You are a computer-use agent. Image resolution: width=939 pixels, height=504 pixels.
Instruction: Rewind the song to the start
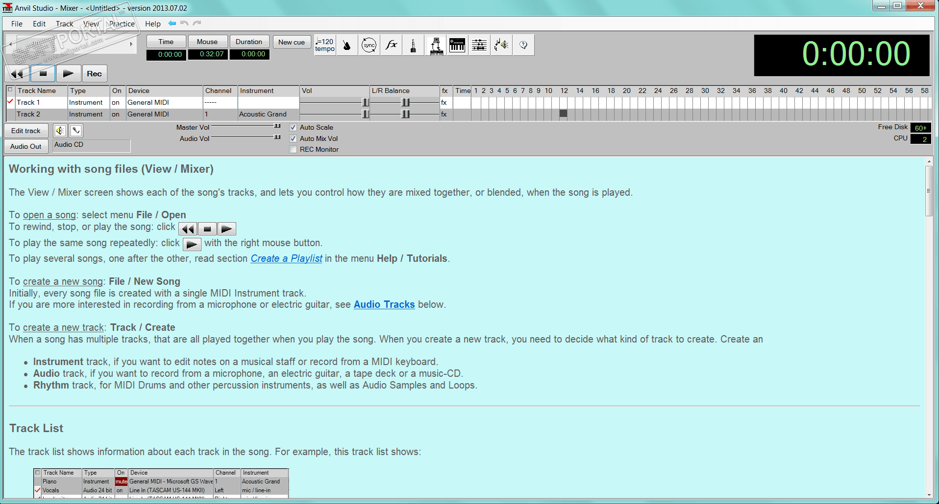[x=17, y=73]
